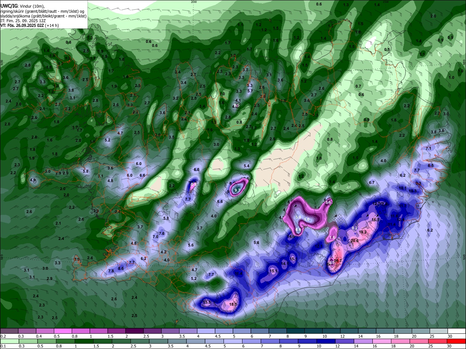Viewport: 466px width, 349px height.
Task: Click the light pink 16 swatch on rain scale
Action: pos(382,341)
